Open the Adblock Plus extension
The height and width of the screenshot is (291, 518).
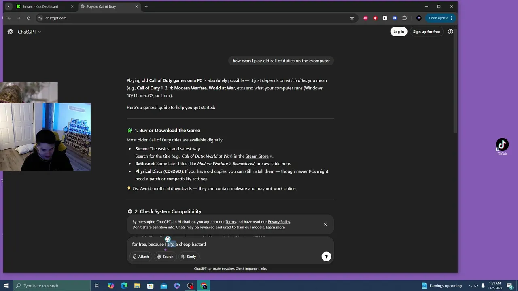[365, 18]
